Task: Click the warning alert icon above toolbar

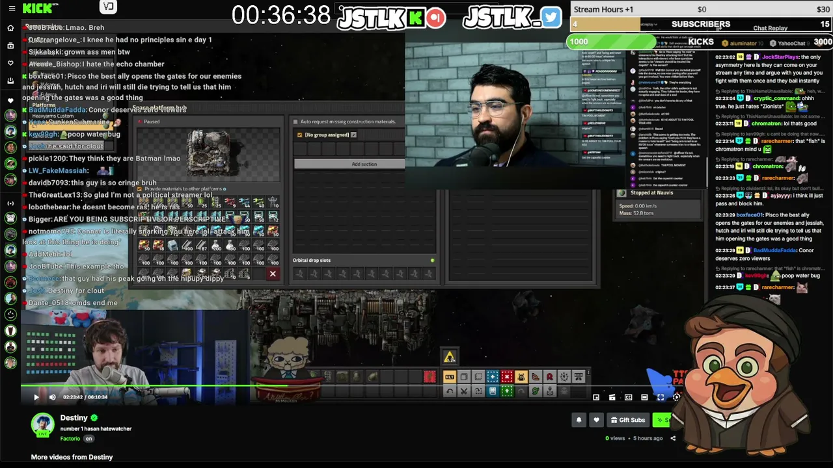Action: point(449,357)
